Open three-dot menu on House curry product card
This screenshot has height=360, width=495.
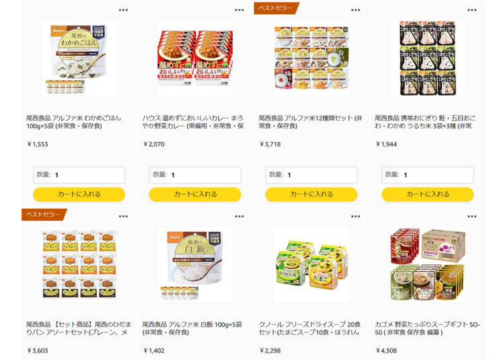tap(239, 10)
